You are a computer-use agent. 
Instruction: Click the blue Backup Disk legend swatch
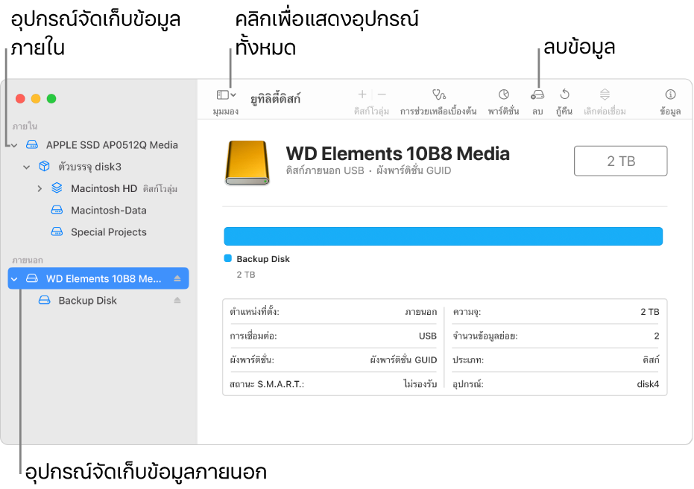point(228,258)
